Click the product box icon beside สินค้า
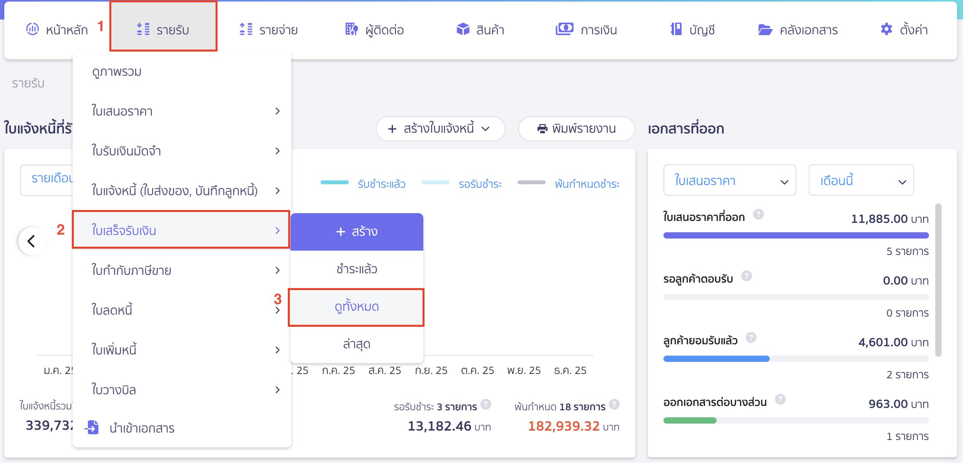This screenshot has width=963, height=463. click(463, 29)
